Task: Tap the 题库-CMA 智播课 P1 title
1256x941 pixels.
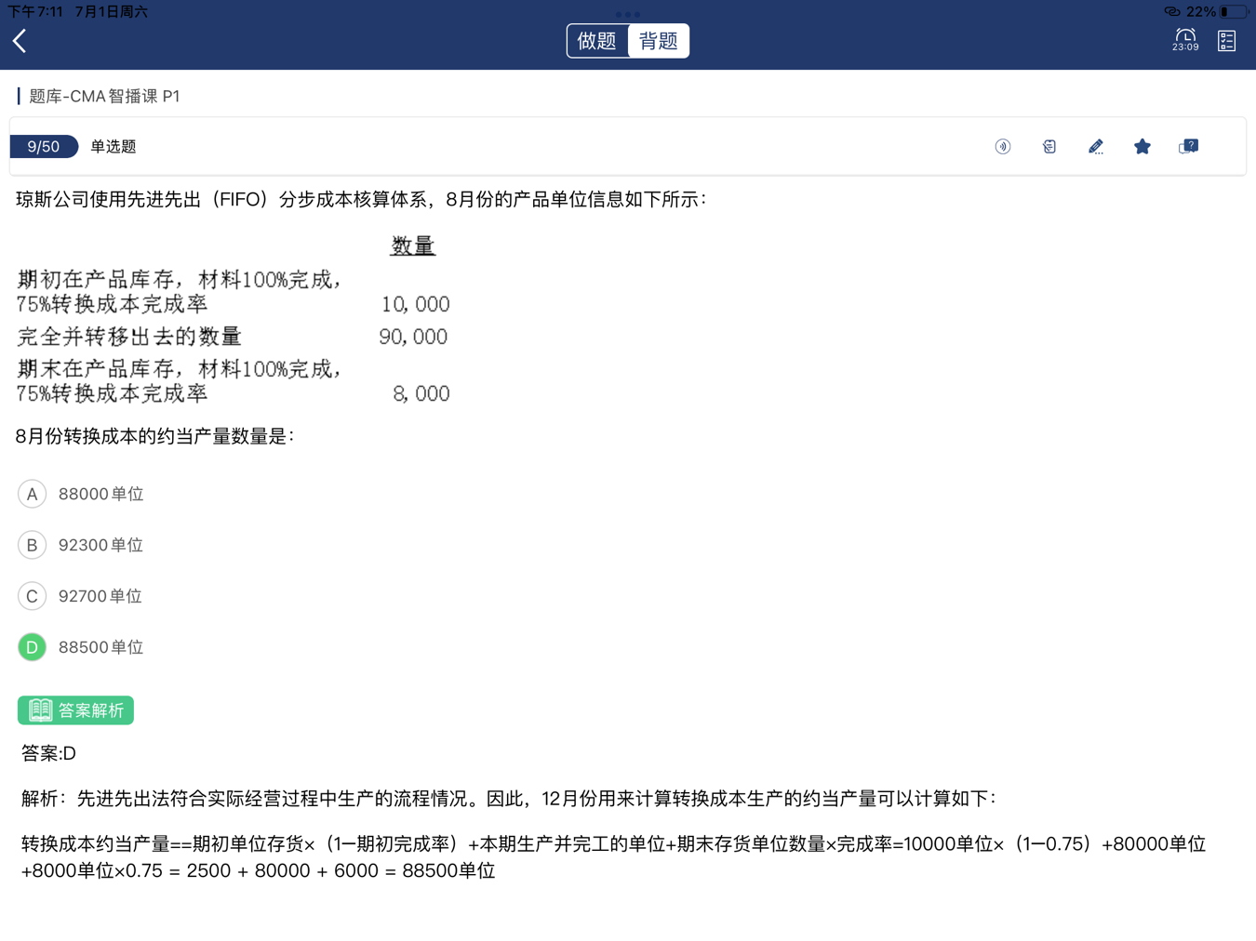Action: (x=104, y=97)
